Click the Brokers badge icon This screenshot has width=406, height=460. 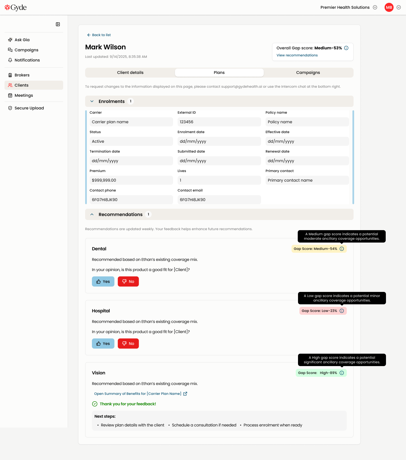(10, 75)
